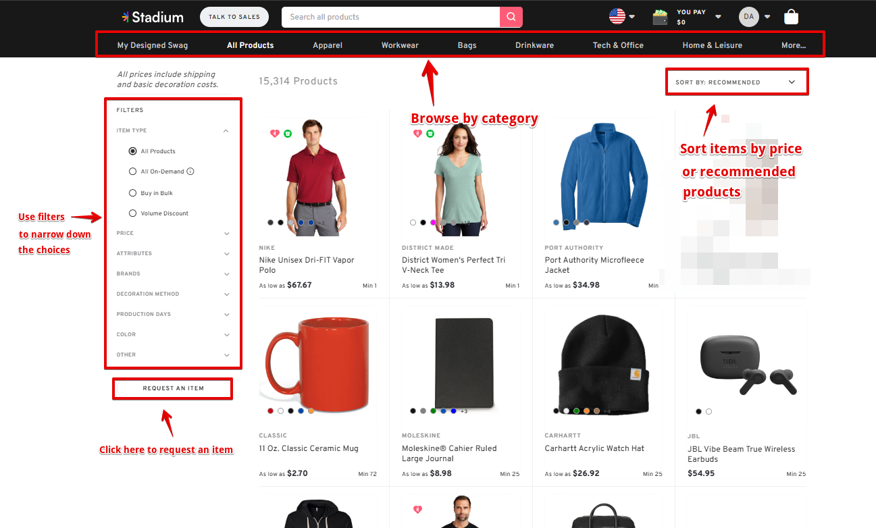Select the All On-Demand radio option
Image resolution: width=876 pixels, height=528 pixels.
point(133,171)
